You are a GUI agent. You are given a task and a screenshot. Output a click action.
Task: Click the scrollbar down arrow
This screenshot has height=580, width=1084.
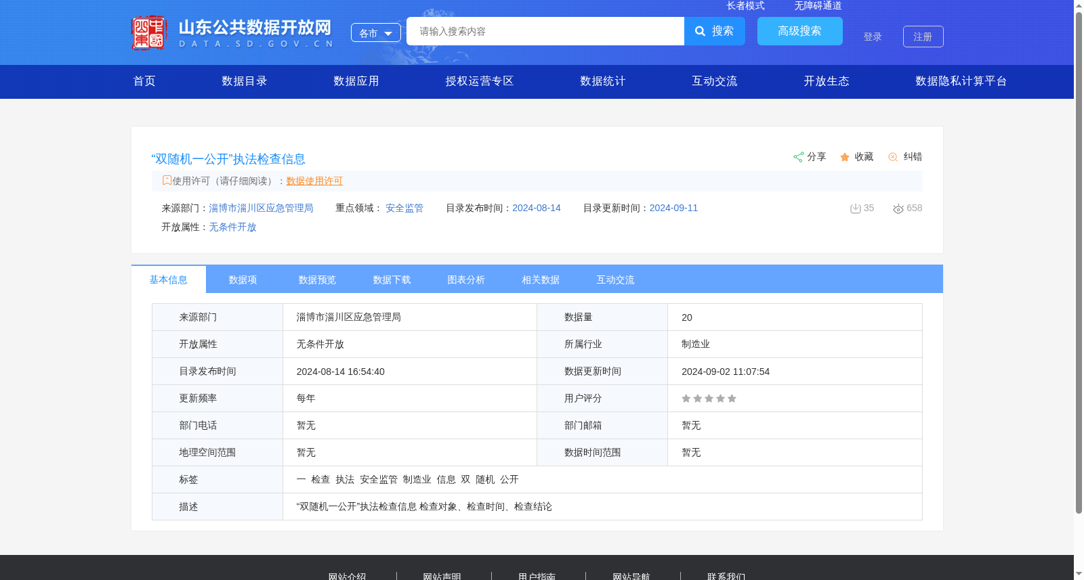point(1079,574)
